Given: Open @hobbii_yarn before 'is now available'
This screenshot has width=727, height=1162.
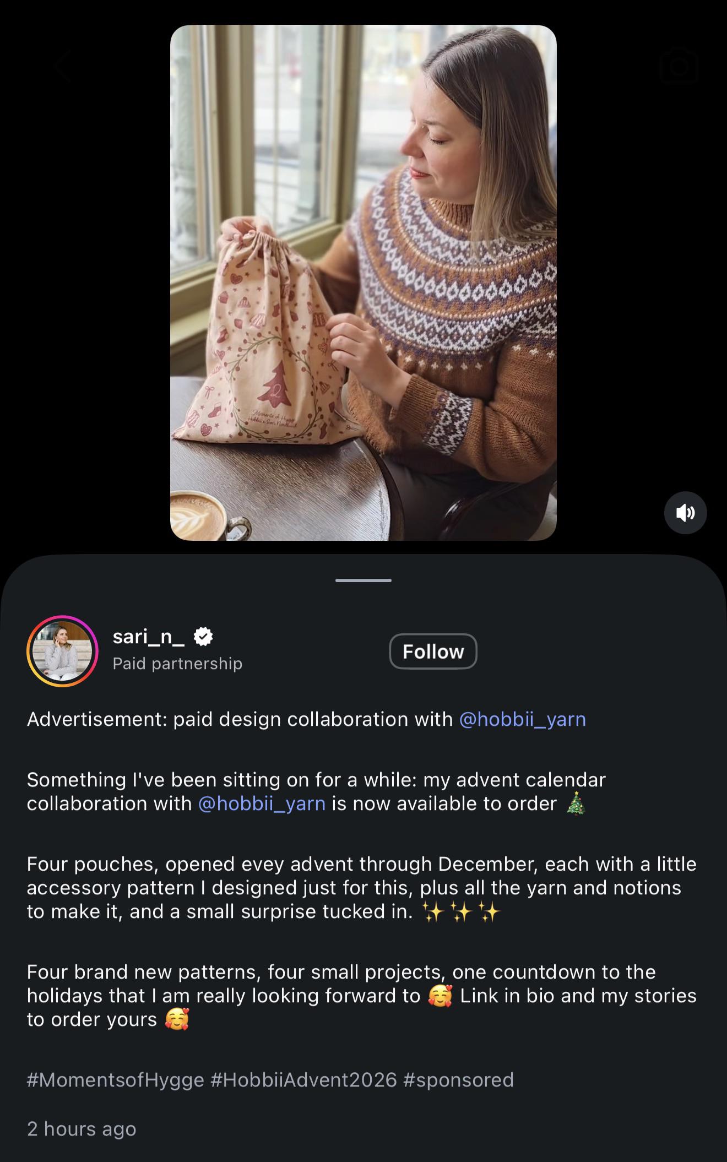Looking at the screenshot, I should (262, 803).
